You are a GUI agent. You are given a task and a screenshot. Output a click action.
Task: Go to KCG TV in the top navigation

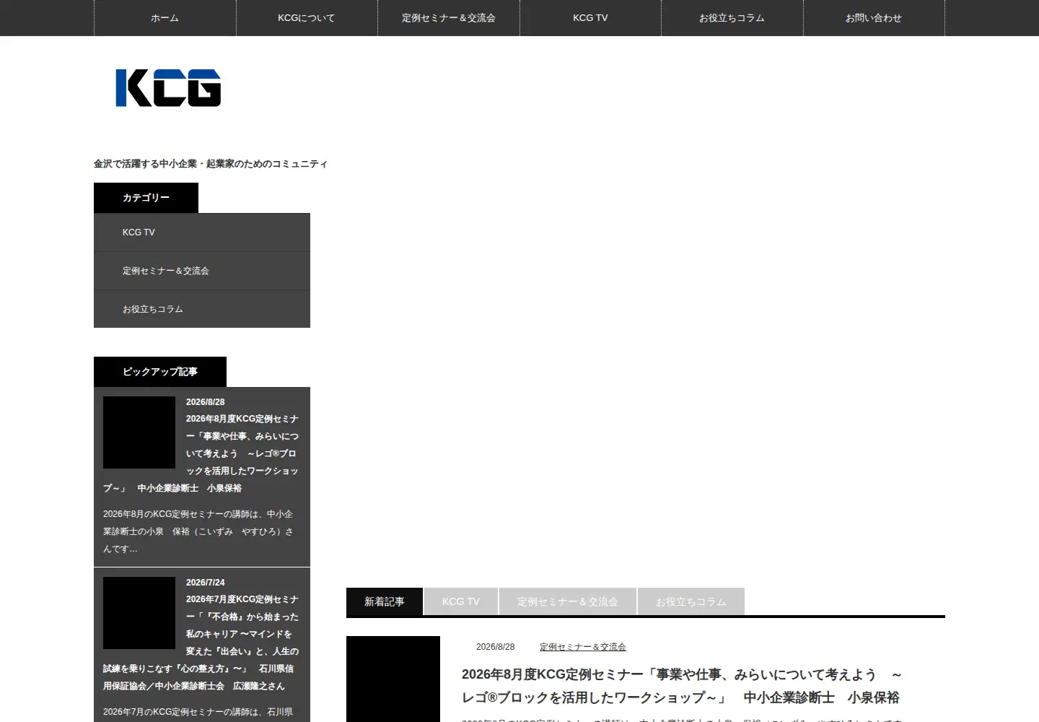590,18
